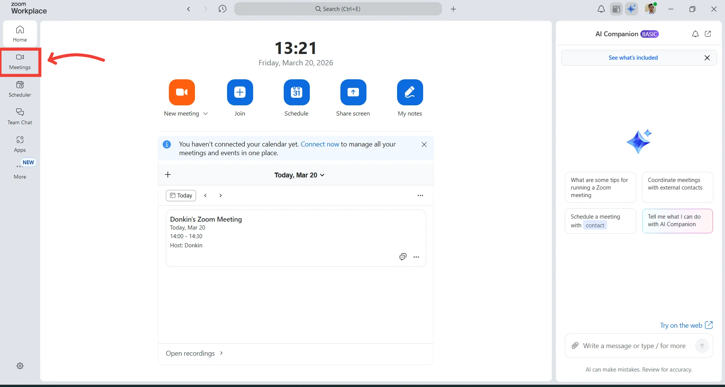Open the Apps tab in sidebar

coord(20,144)
